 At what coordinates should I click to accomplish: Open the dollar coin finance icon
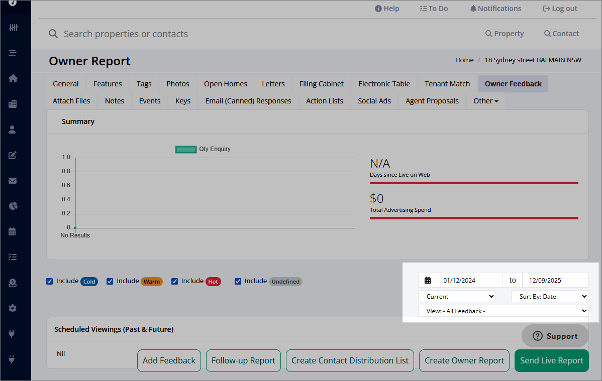pyautogui.click(x=13, y=283)
